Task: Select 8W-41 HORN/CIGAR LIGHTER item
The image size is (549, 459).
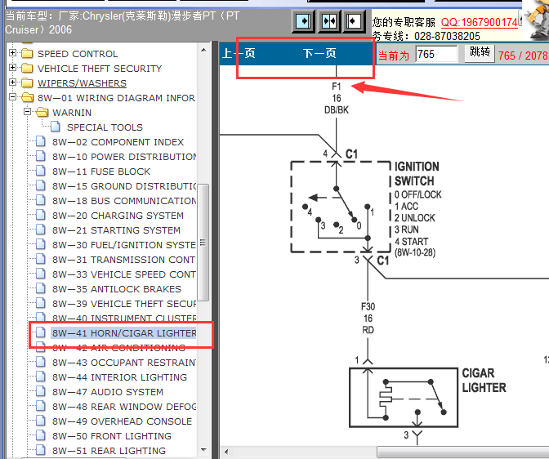Action: (x=124, y=333)
